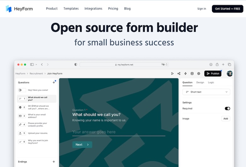Screen dimensions: 246x167
Task: Click the browser back arrow
Action: [x=42, y=65]
